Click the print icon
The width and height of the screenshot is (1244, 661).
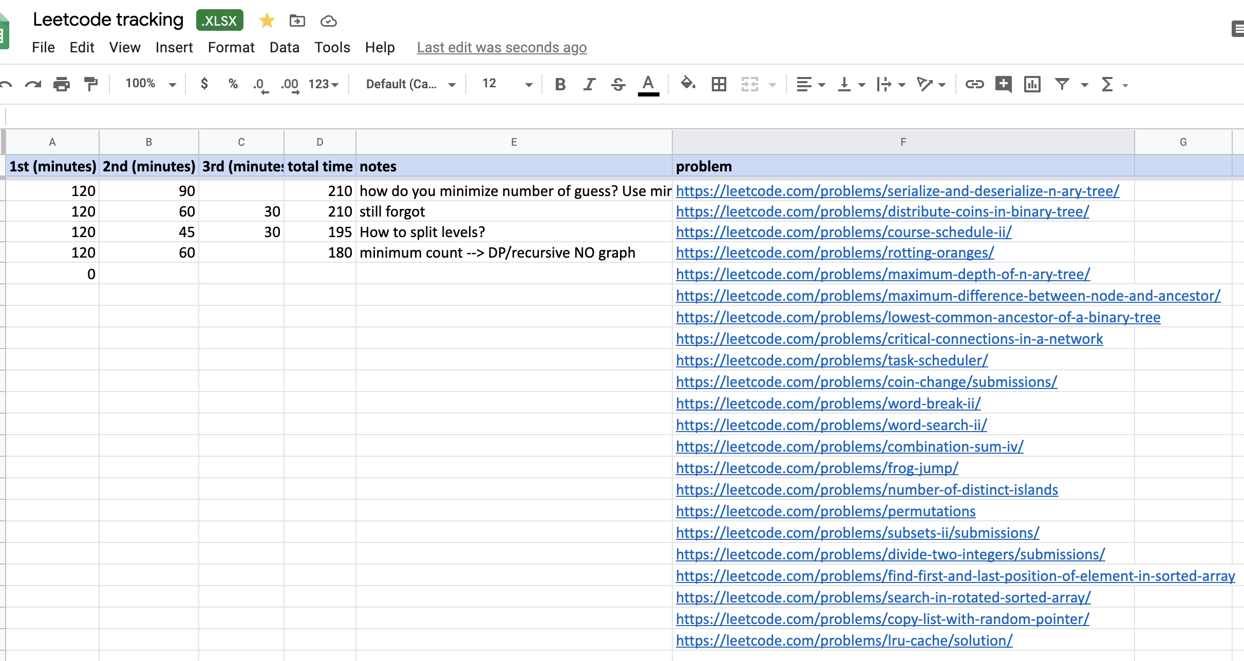pyautogui.click(x=62, y=84)
